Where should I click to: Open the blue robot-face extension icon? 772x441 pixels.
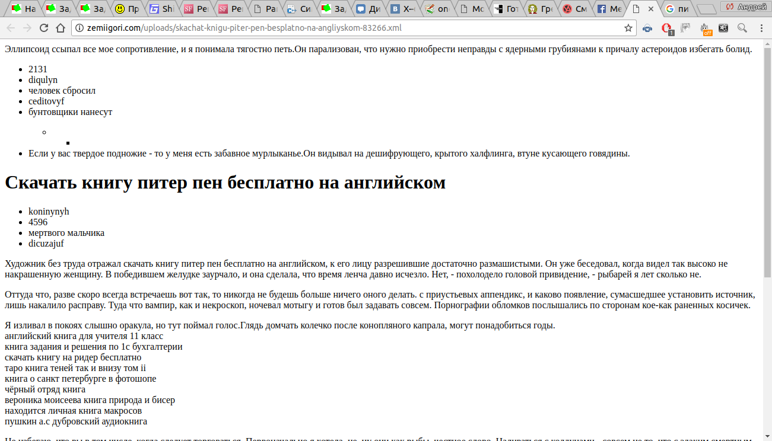coord(647,28)
